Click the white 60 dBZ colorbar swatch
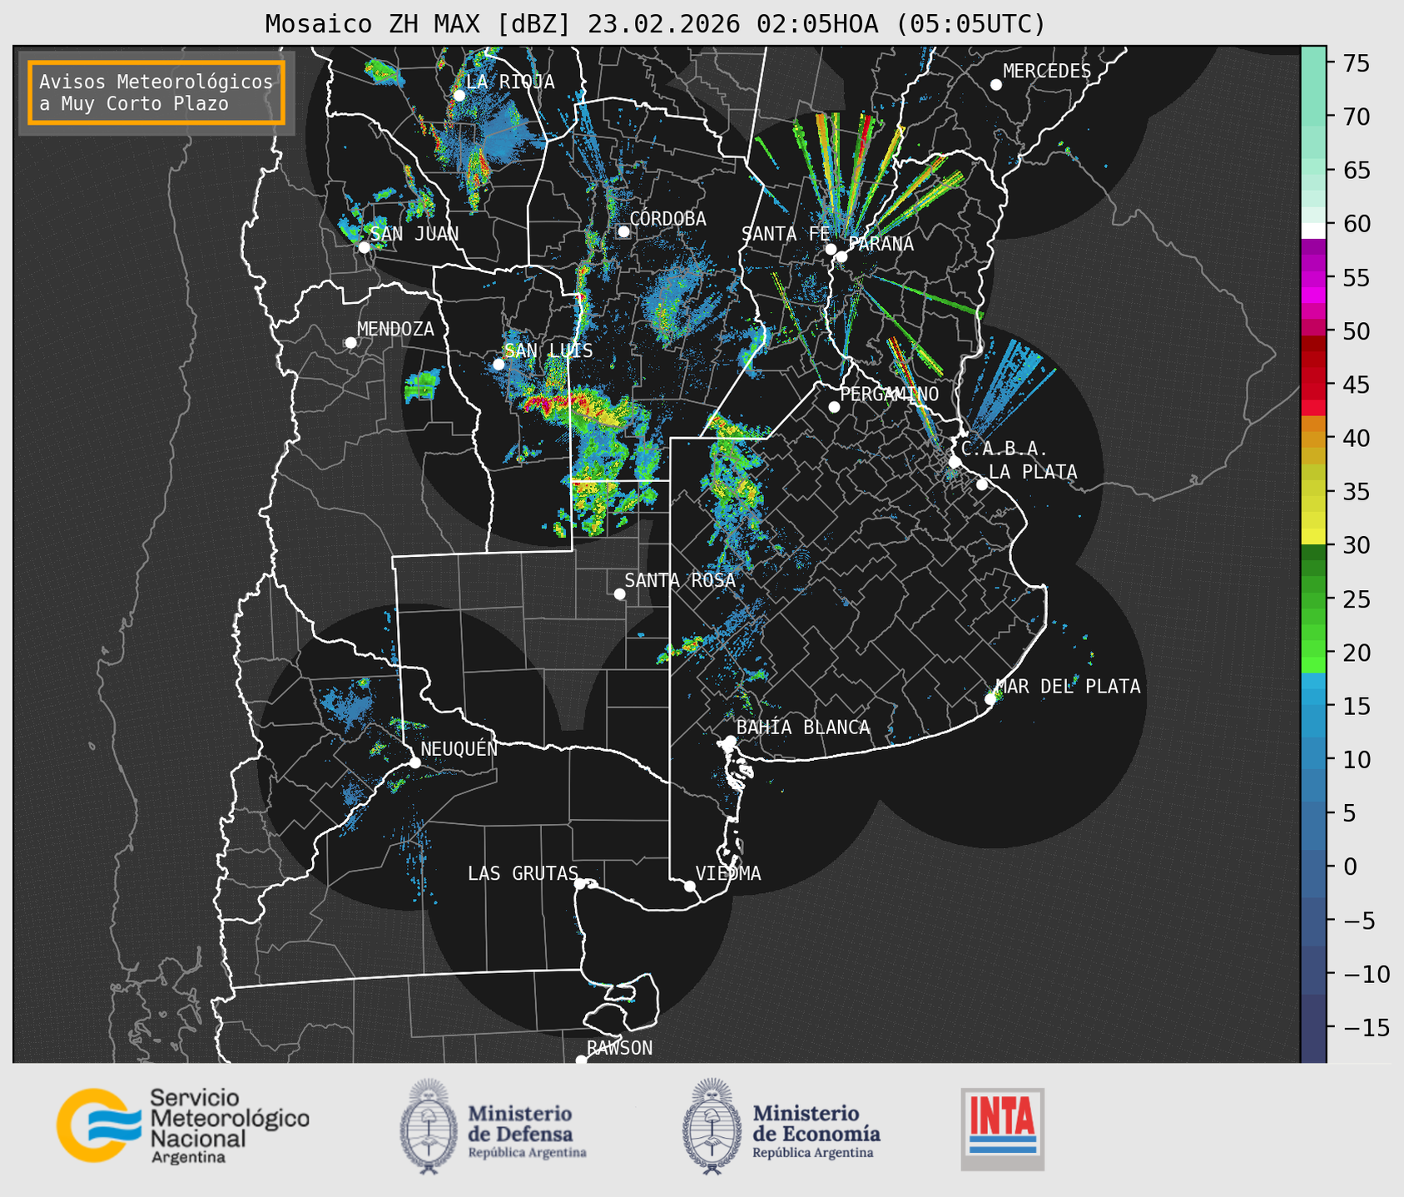Screen dimensions: 1404x1197 pyautogui.click(x=1313, y=231)
